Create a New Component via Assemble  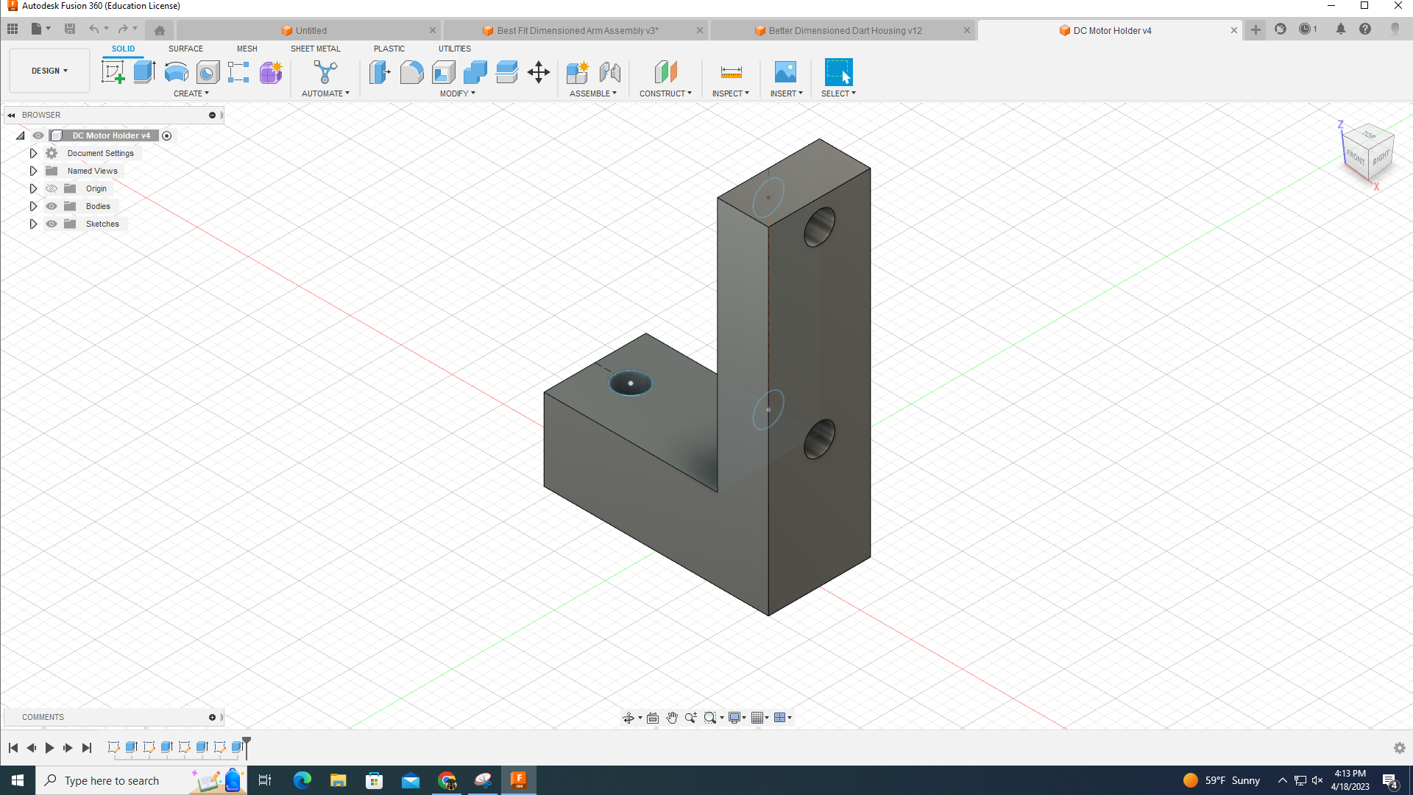pos(578,72)
